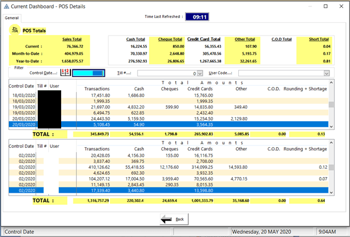350x237 pixels.
Task: Select the General tab
Action: (12, 18)
